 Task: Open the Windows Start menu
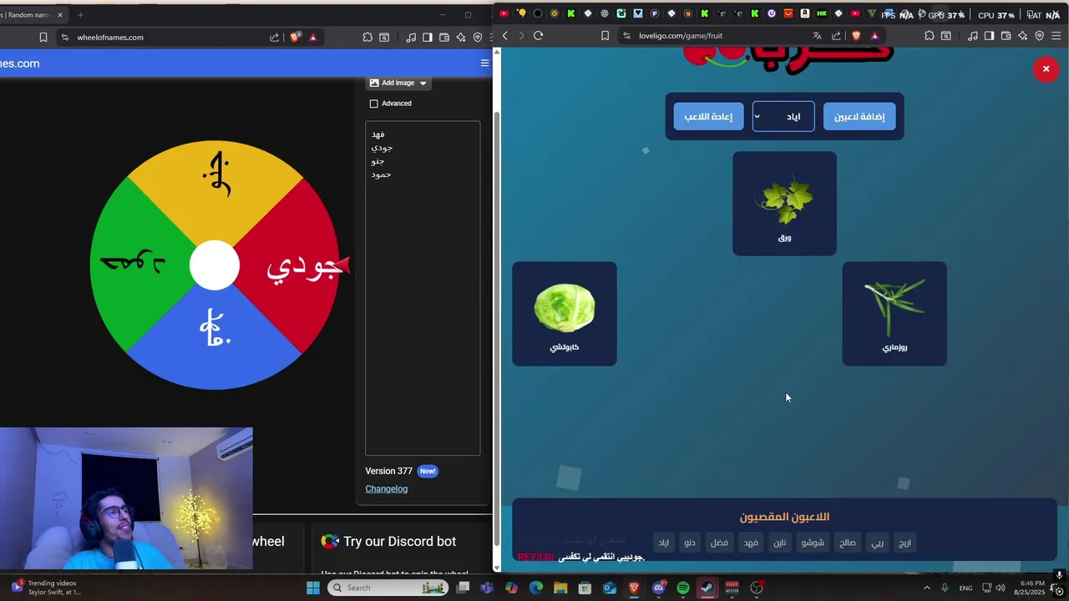[313, 588]
